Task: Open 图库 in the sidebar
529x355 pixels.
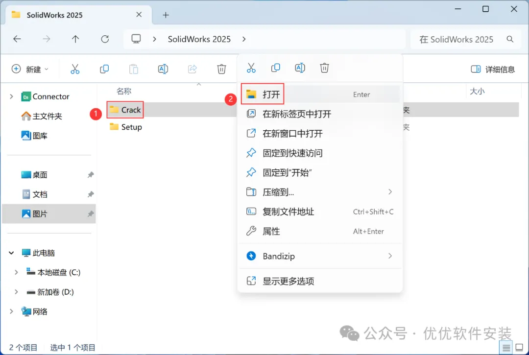Action: pyautogui.click(x=34, y=136)
